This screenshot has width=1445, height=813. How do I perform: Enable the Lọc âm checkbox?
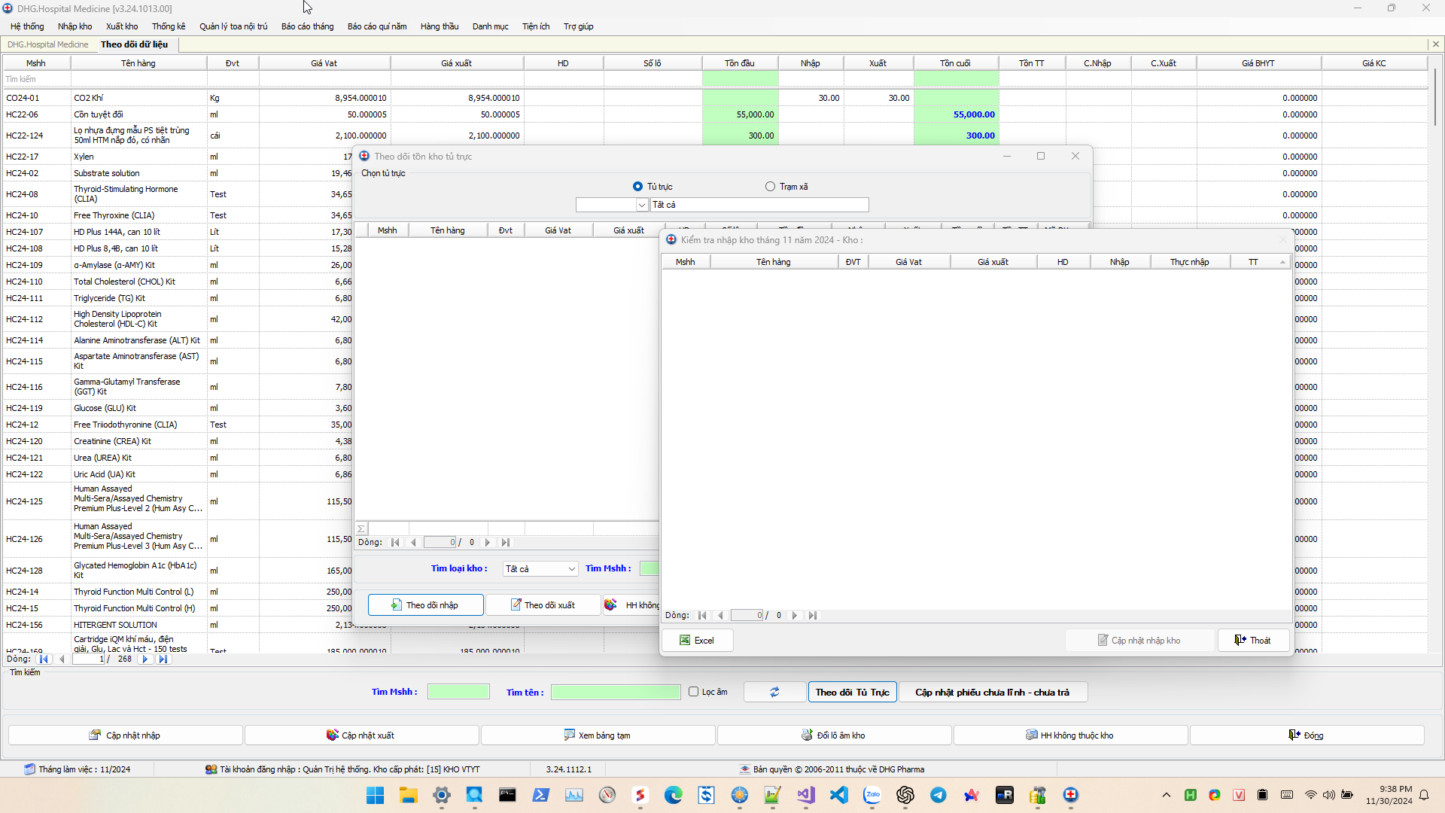pyautogui.click(x=693, y=692)
